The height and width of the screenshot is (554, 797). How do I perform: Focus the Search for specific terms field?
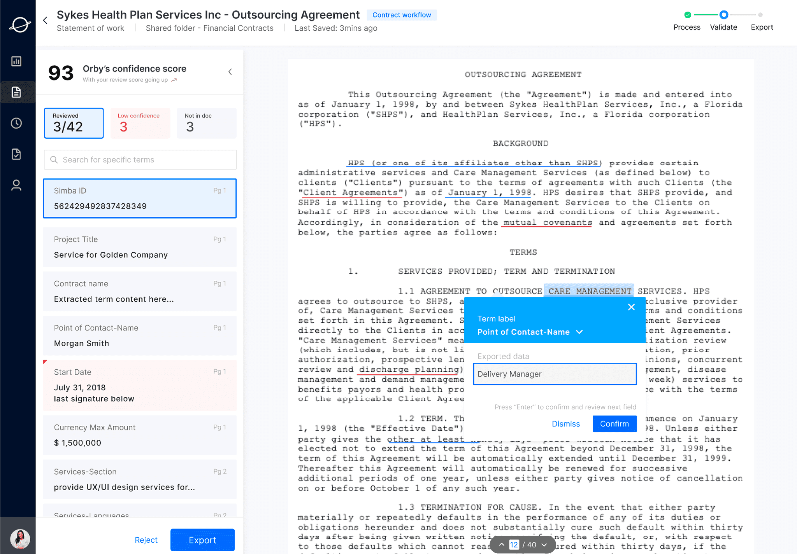140,160
